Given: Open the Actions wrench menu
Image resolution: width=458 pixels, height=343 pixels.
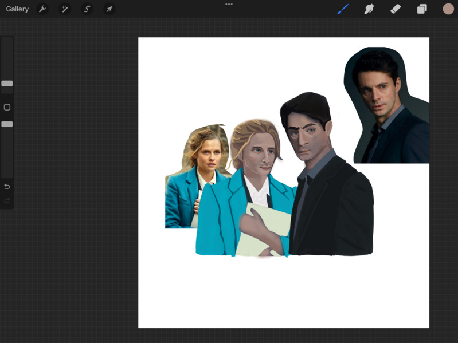Looking at the screenshot, I should (42, 9).
